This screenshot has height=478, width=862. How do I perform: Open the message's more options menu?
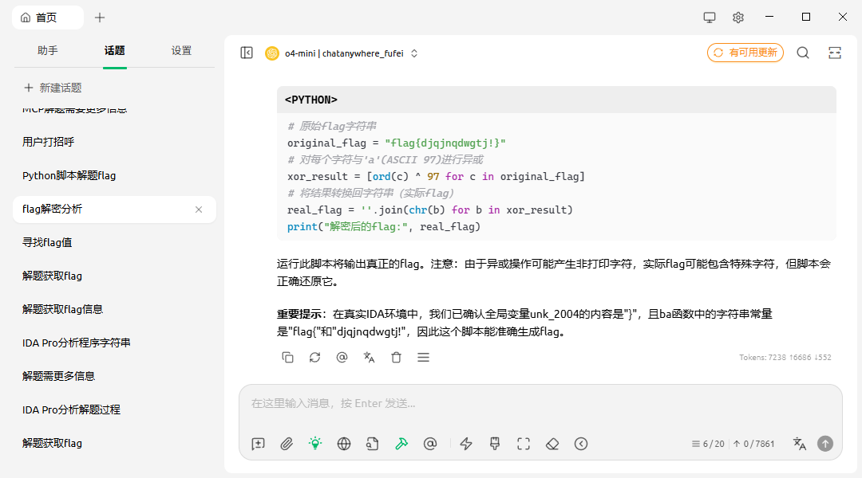[423, 358]
